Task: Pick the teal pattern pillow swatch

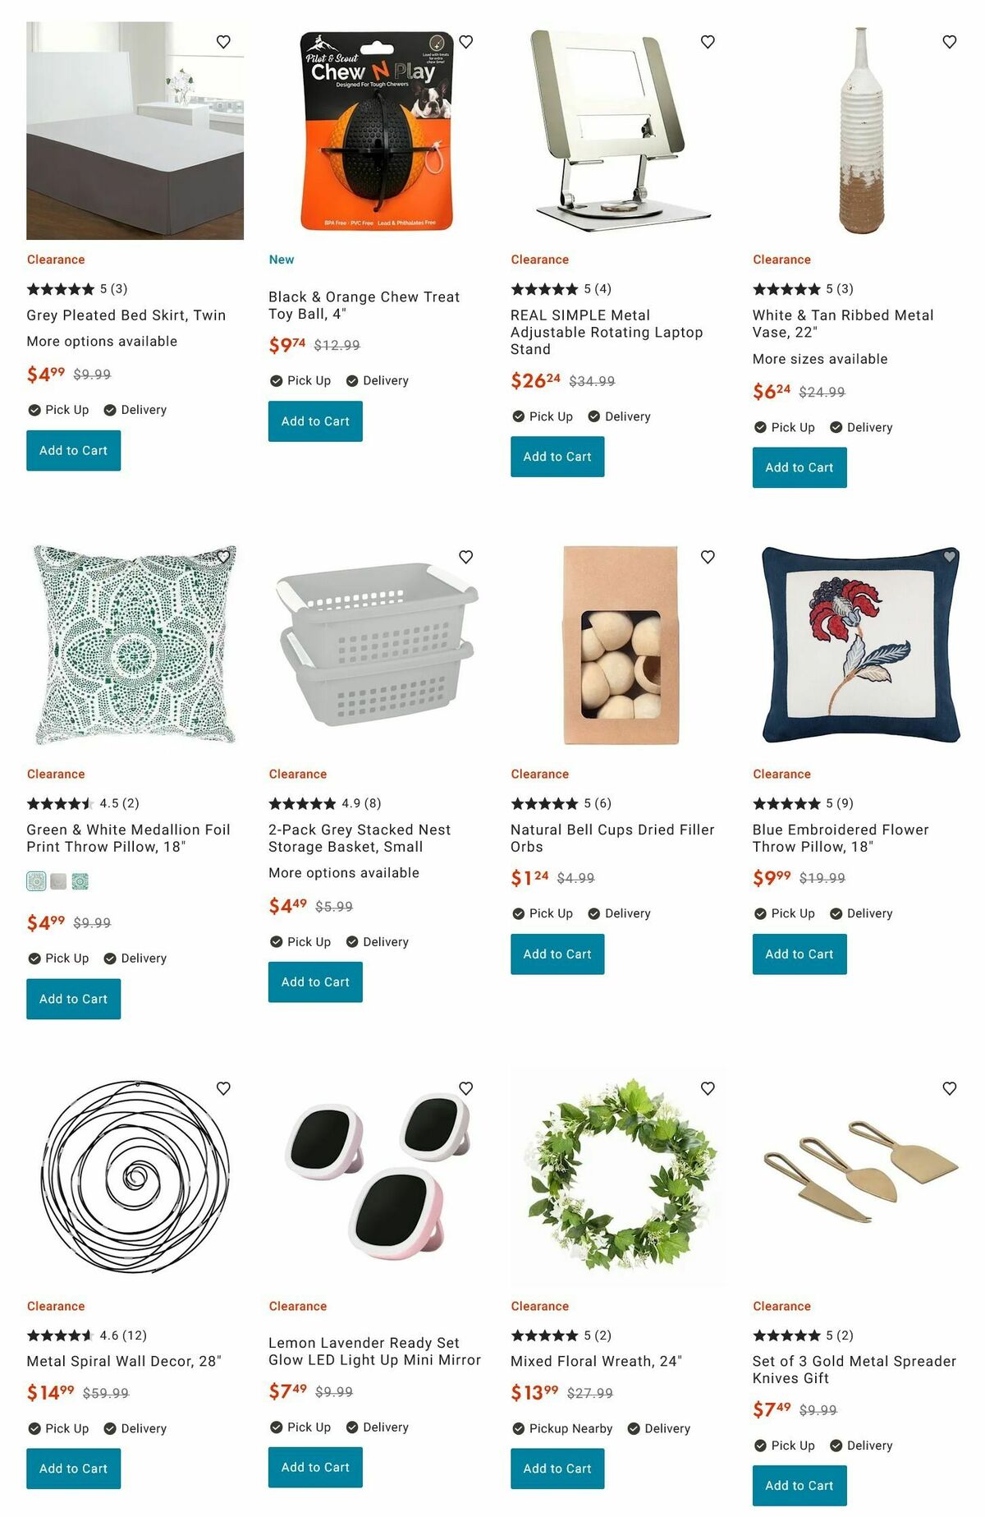Action: 80,881
